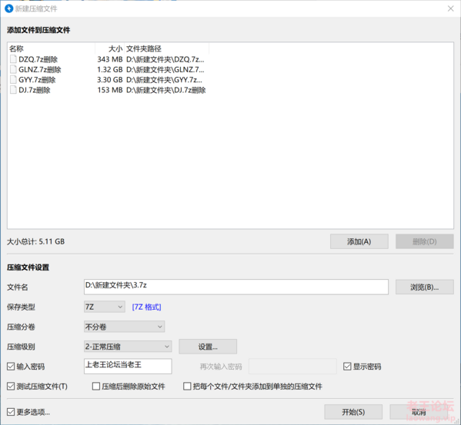Select the DZQ.7z删除 file icon

pyautogui.click(x=13, y=59)
